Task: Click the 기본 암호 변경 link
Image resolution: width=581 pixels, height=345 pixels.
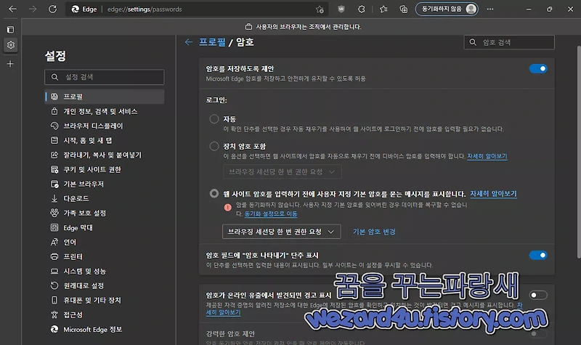Action: [x=374, y=232]
